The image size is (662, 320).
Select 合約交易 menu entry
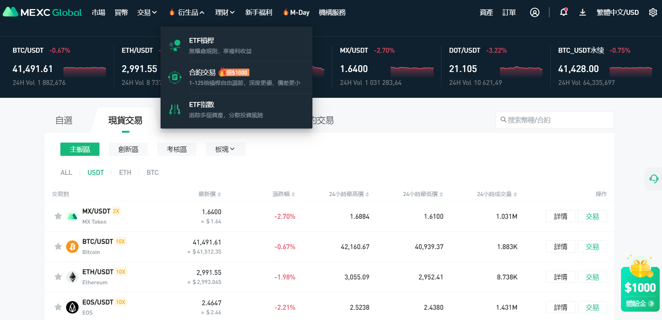tap(236, 77)
